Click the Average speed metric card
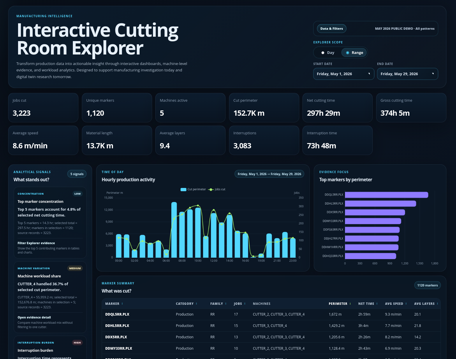Image resolution: width=456 pixels, height=359 pixels. pos(43,140)
